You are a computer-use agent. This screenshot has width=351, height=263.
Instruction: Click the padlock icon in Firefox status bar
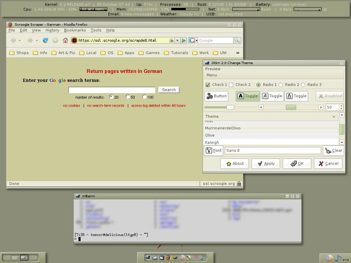[239, 184]
